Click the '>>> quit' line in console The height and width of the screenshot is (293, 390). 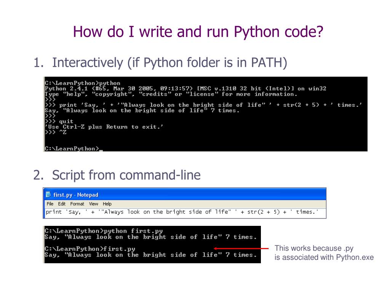(59, 121)
